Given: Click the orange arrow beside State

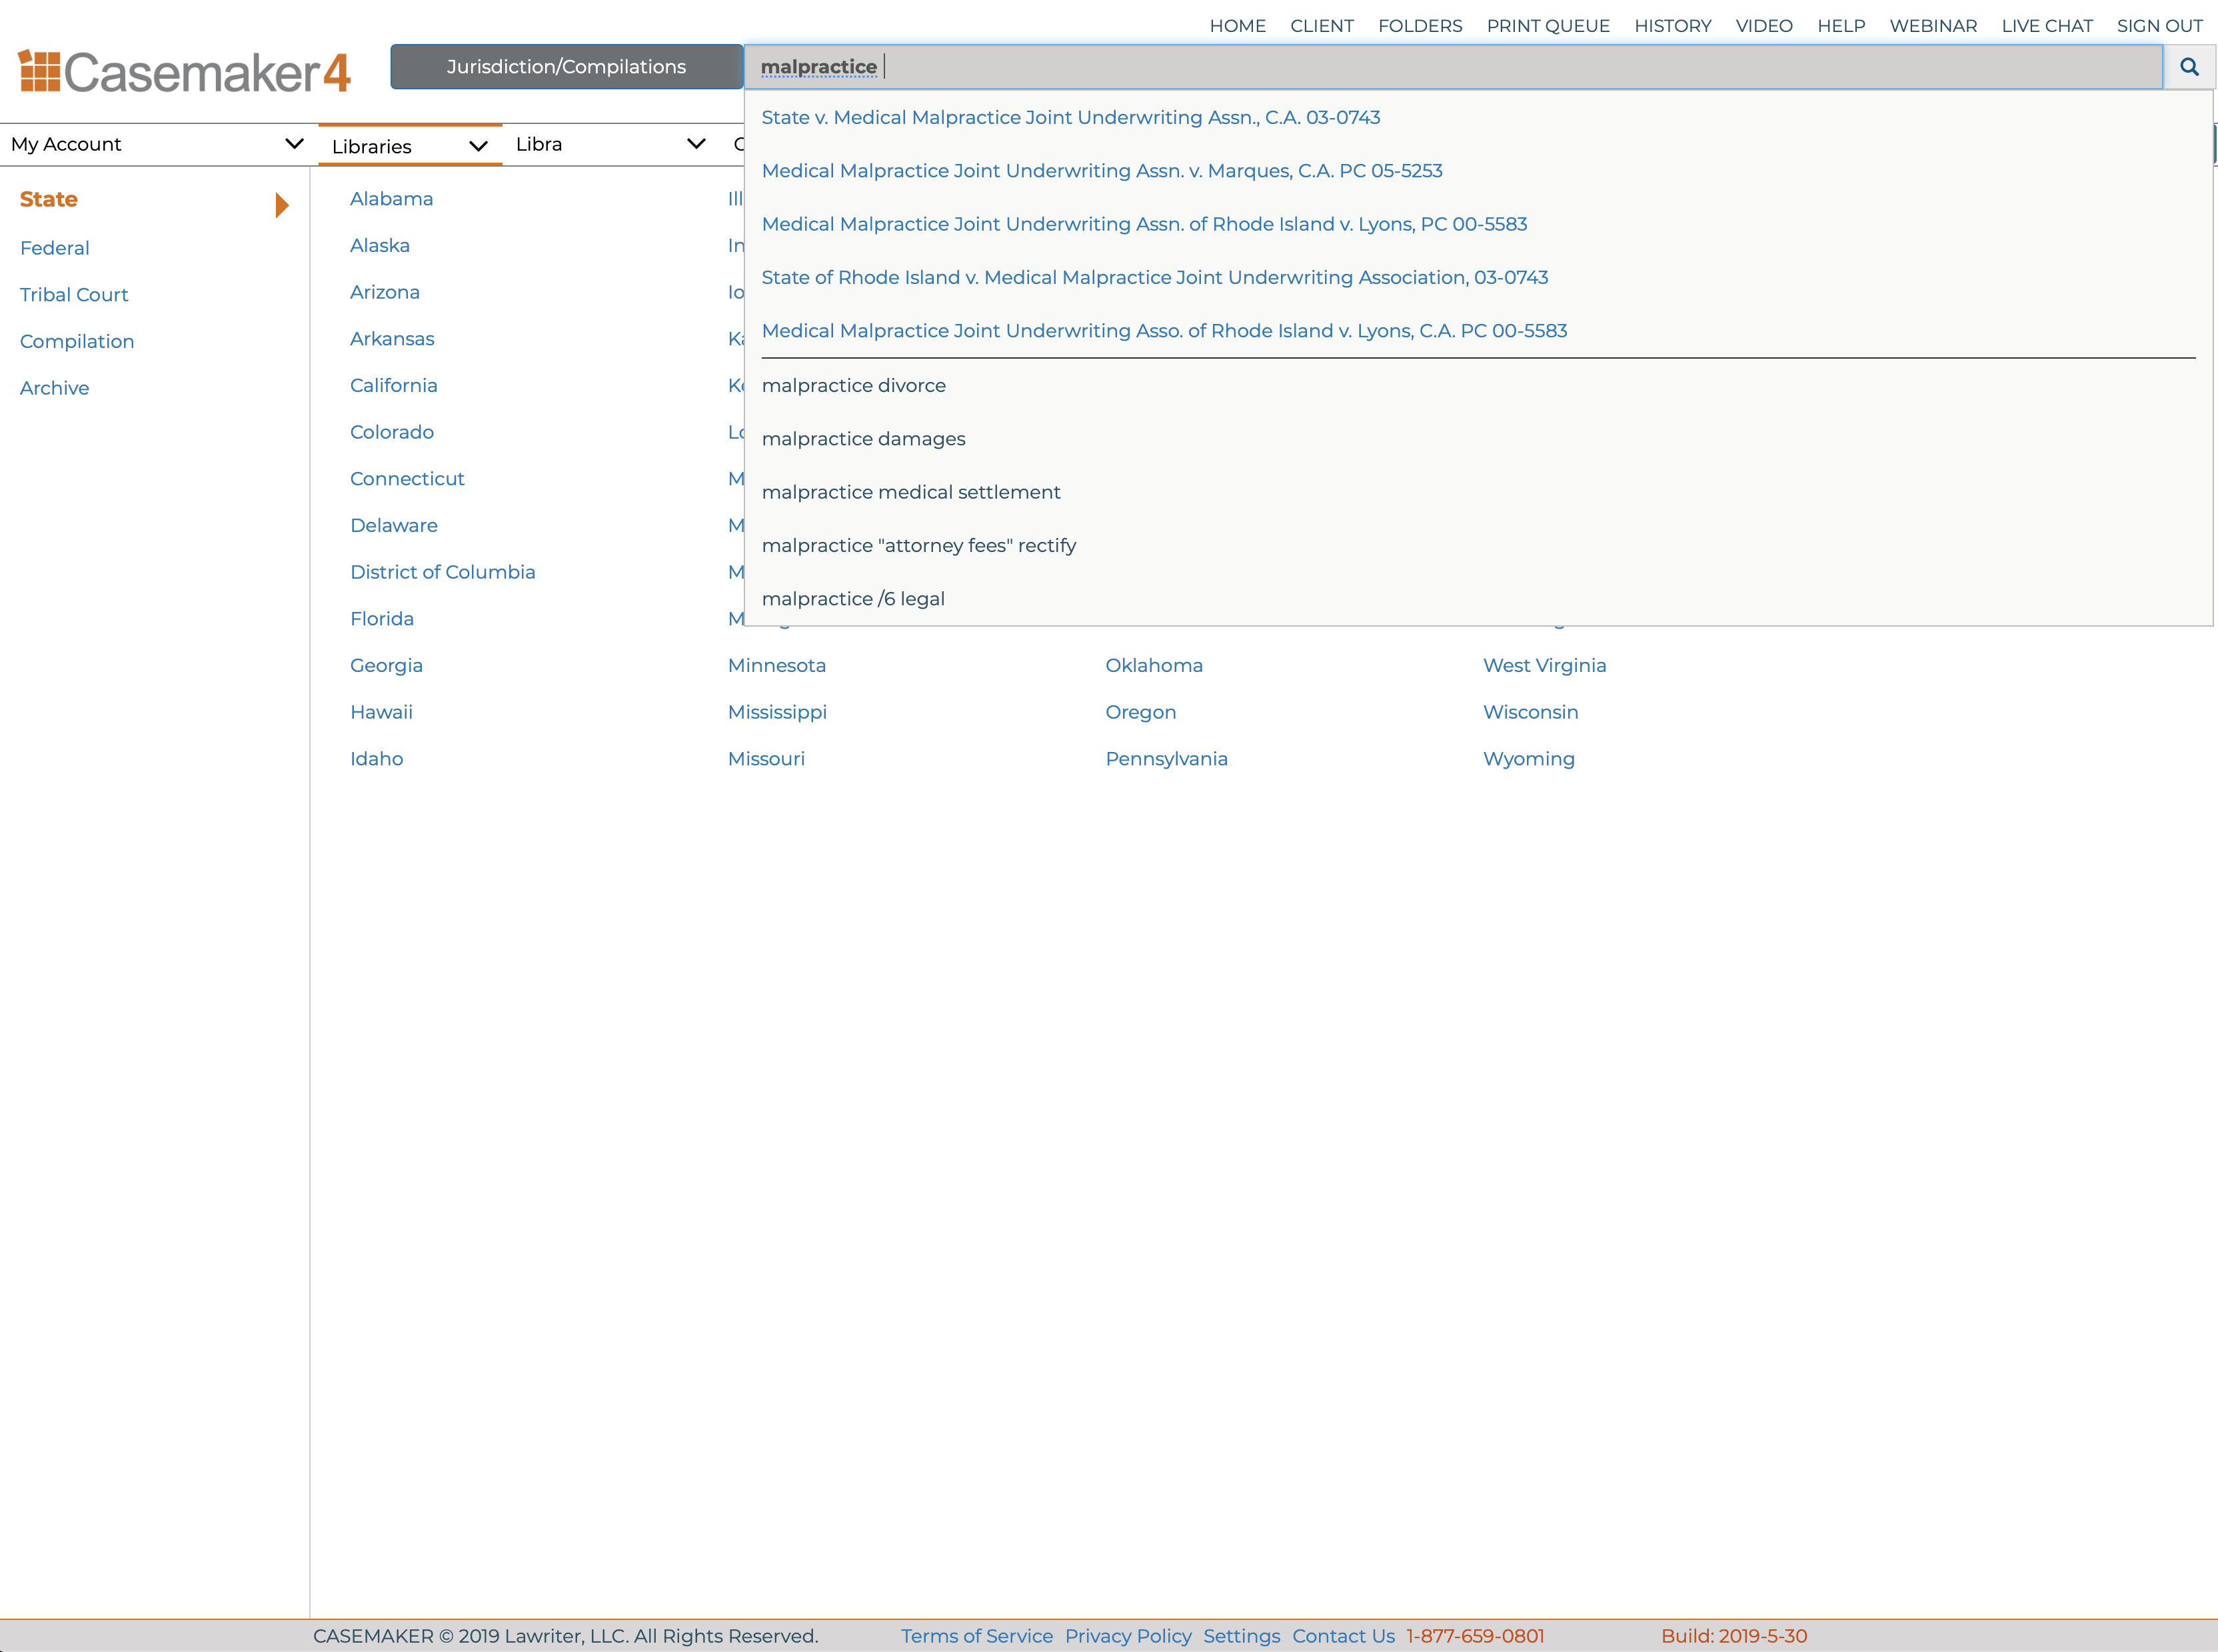Looking at the screenshot, I should [282, 205].
